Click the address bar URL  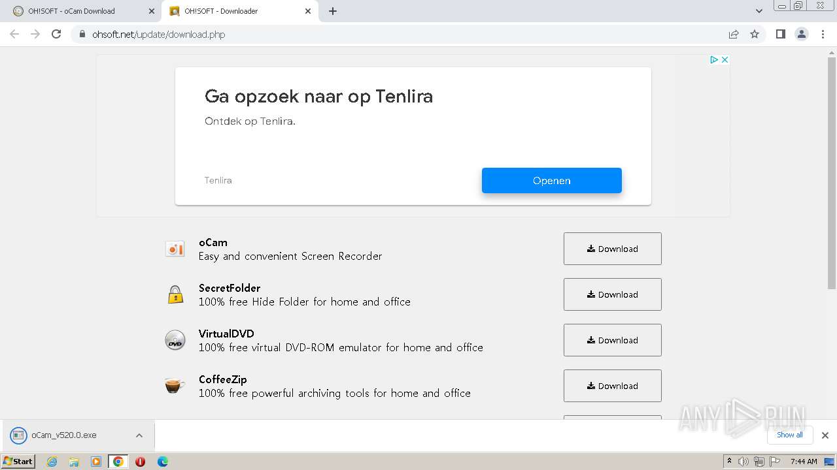tap(158, 34)
